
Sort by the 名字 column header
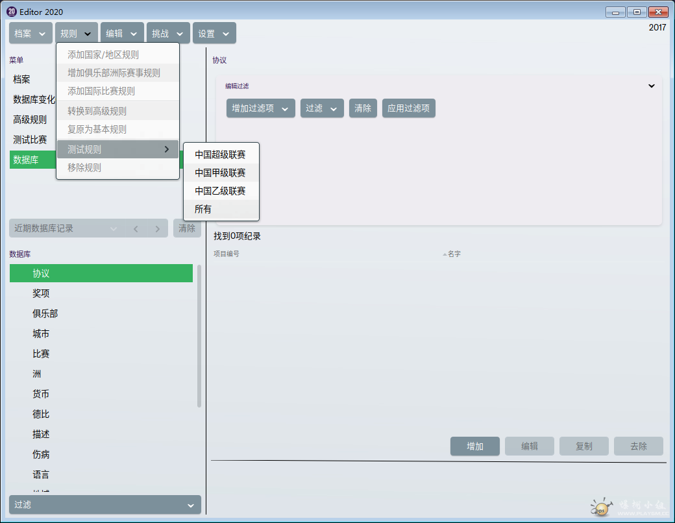tap(454, 254)
